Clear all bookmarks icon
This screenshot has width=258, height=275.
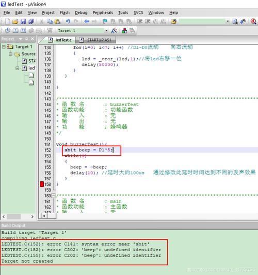(x=129, y=22)
